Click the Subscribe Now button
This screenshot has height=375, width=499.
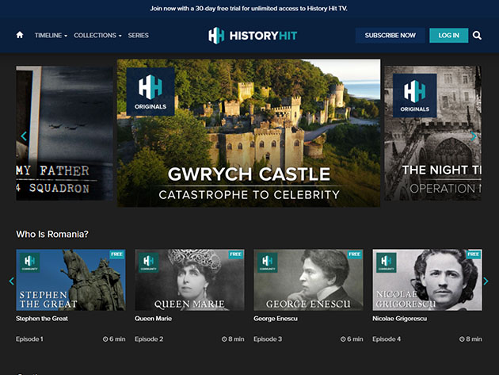[x=390, y=36]
